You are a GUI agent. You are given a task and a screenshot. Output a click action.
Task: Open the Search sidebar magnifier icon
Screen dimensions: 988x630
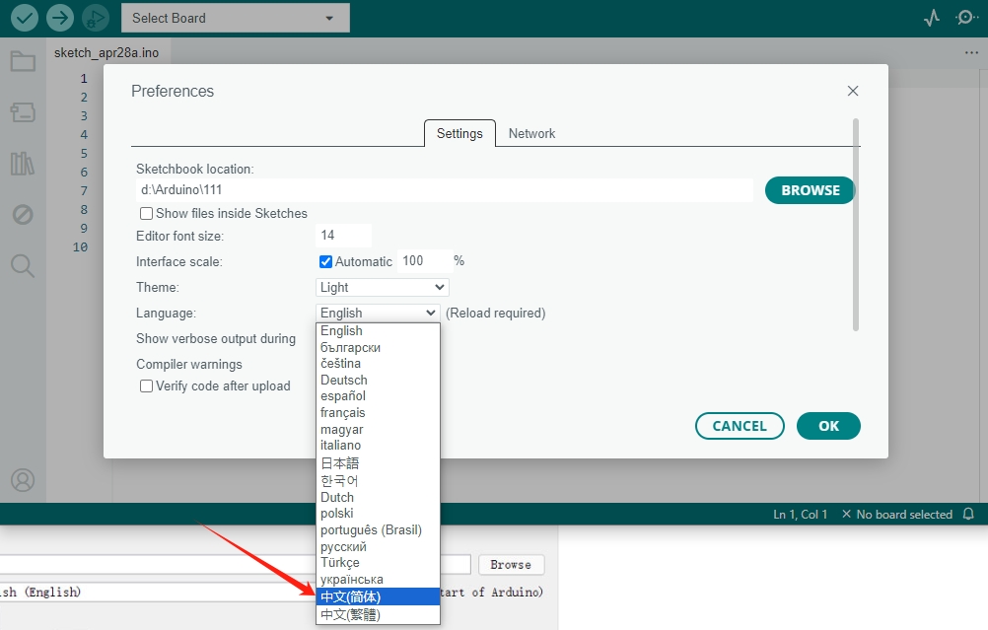point(23,266)
